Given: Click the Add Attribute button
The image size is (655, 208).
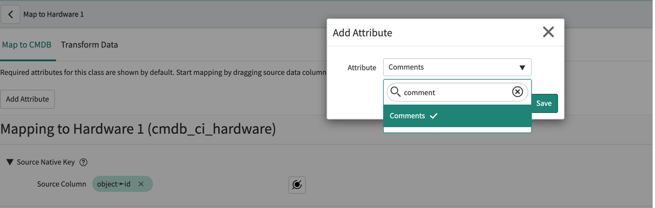Looking at the screenshot, I should 27,99.
